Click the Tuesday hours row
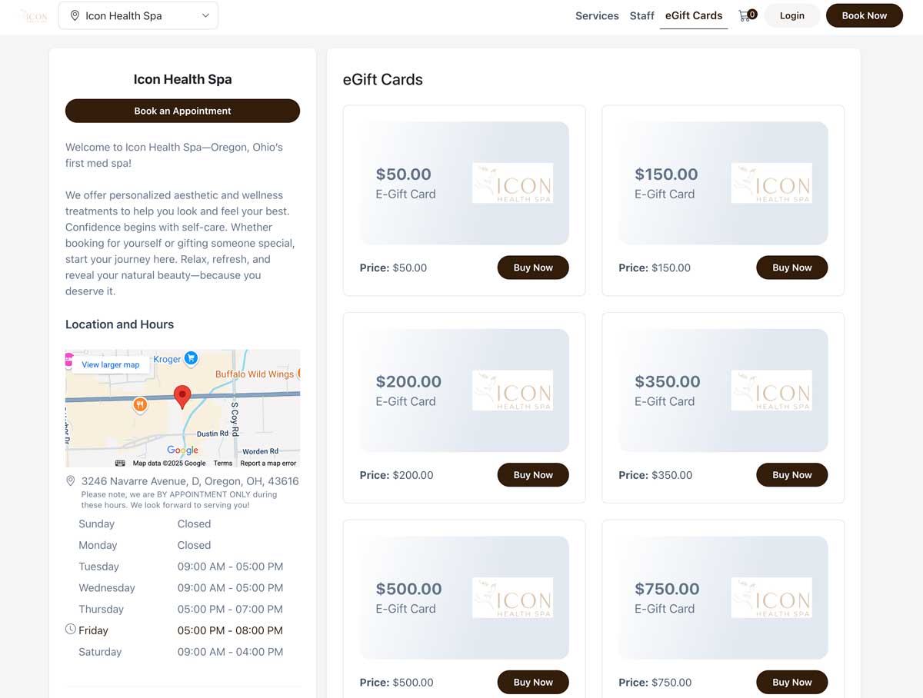Viewport: 923px width, 698px height. (182, 567)
